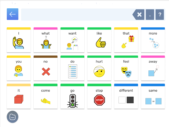Image resolution: width=169 pixels, height=127 pixels.
Task: Choose the "more" squares tile
Action: click(x=153, y=40)
